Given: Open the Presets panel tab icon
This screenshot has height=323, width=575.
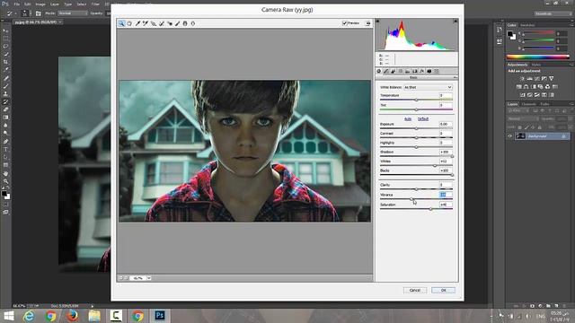Looking at the screenshot, I should coord(437,71).
